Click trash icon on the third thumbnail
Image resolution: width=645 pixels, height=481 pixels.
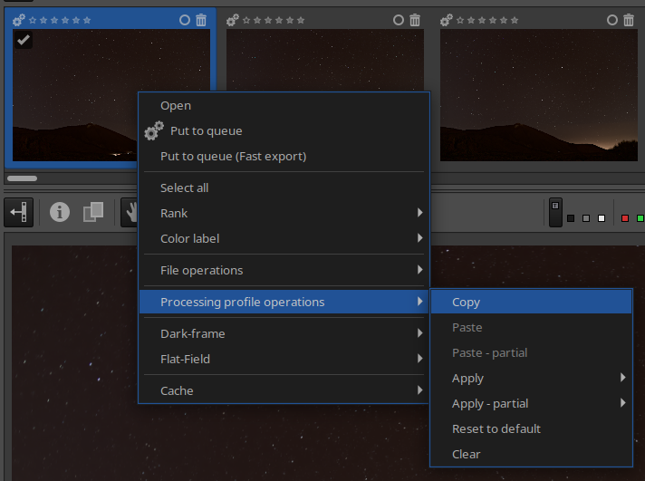pos(629,20)
